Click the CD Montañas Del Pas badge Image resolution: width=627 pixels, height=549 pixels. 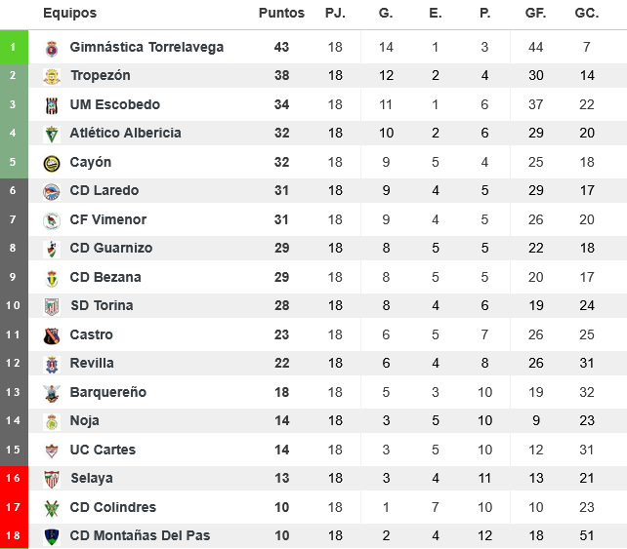[x=52, y=536]
